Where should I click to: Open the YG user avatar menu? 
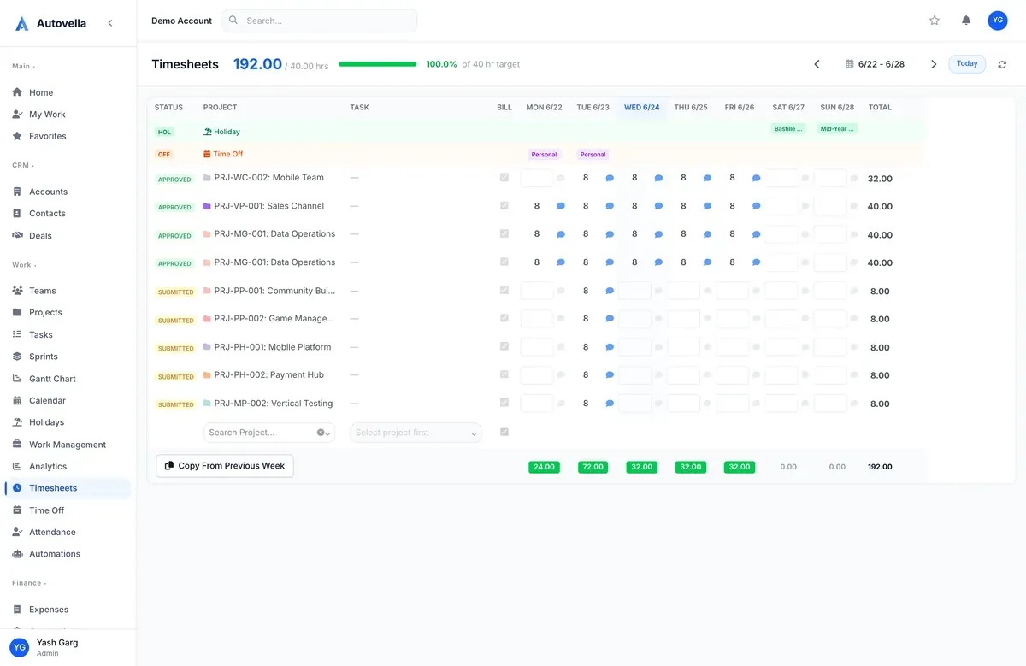point(998,21)
